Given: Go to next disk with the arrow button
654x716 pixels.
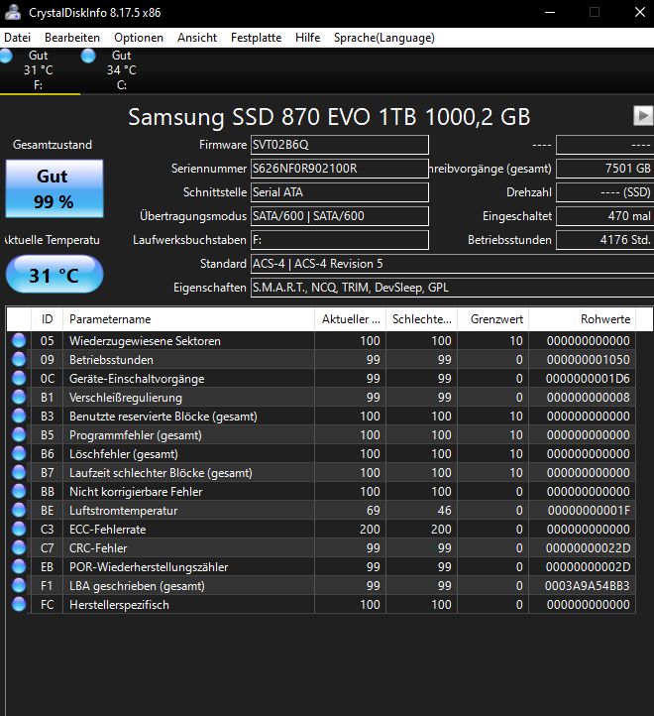Looking at the screenshot, I should pyautogui.click(x=643, y=115).
